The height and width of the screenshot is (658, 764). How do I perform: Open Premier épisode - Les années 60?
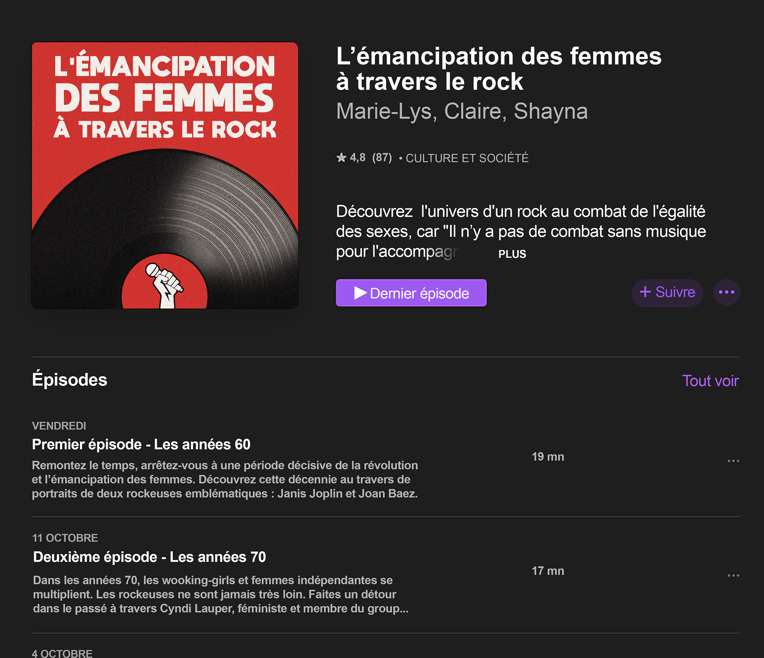point(141,444)
